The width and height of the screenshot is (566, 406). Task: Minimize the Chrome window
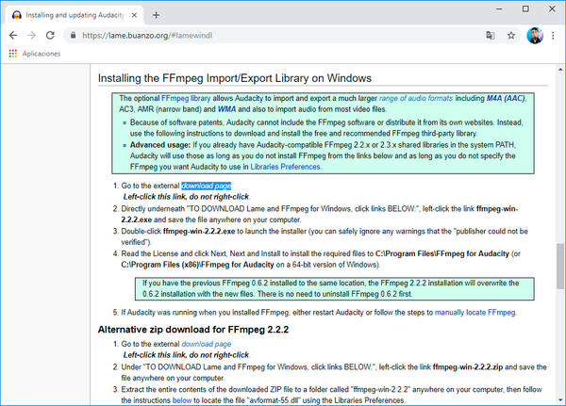[x=499, y=8]
